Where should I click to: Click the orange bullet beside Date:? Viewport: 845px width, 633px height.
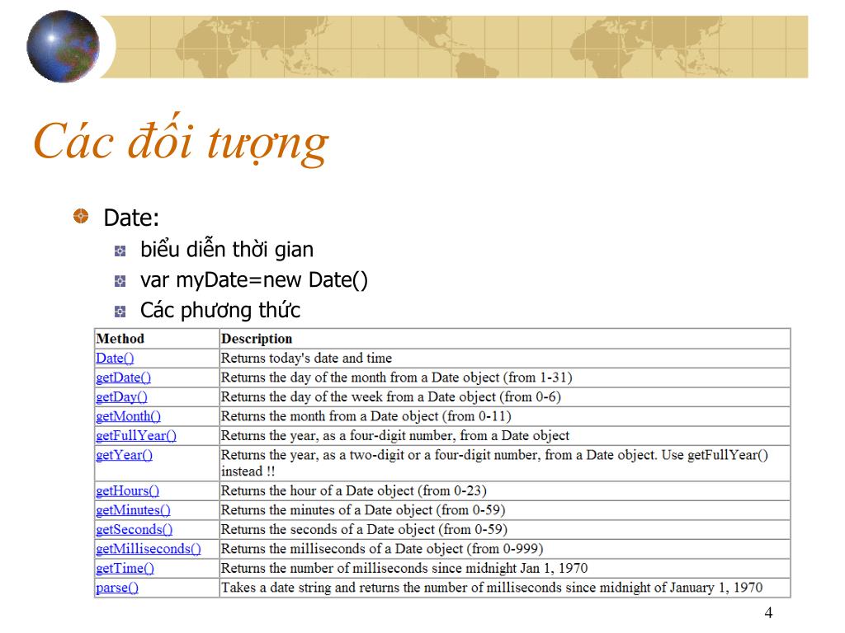[x=81, y=217]
